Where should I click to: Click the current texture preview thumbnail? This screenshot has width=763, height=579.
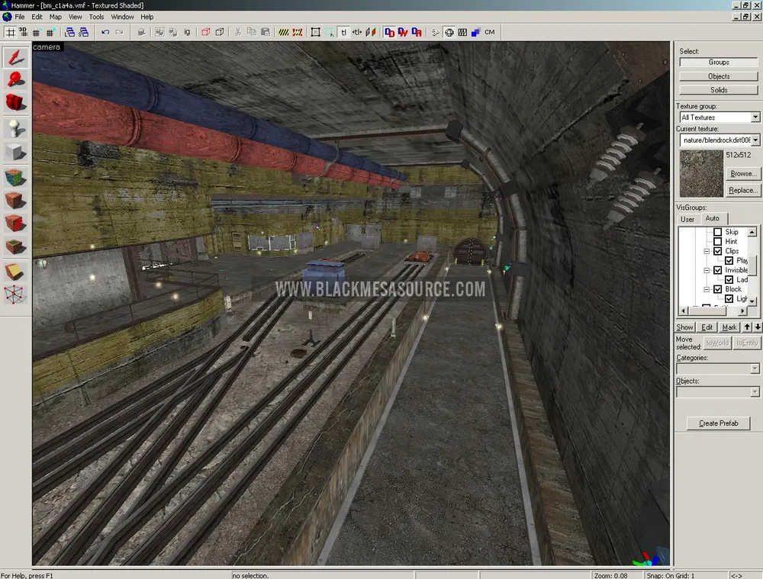pyautogui.click(x=701, y=173)
